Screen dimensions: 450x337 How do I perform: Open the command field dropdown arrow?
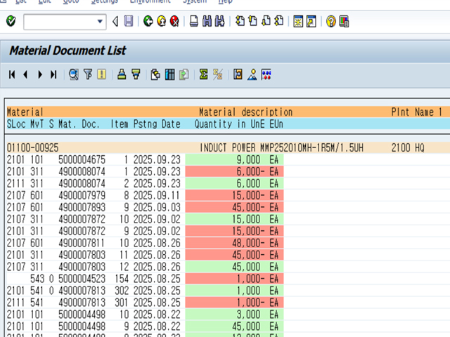pyautogui.click(x=100, y=22)
